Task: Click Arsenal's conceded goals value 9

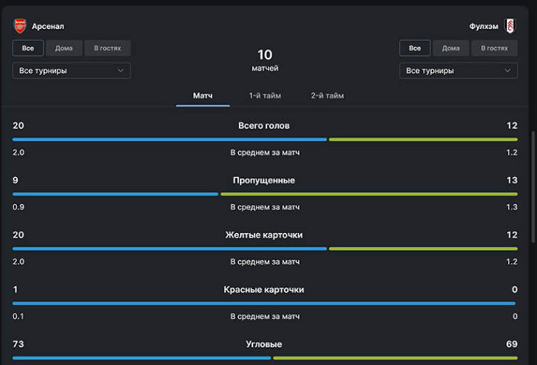Action: (16, 180)
